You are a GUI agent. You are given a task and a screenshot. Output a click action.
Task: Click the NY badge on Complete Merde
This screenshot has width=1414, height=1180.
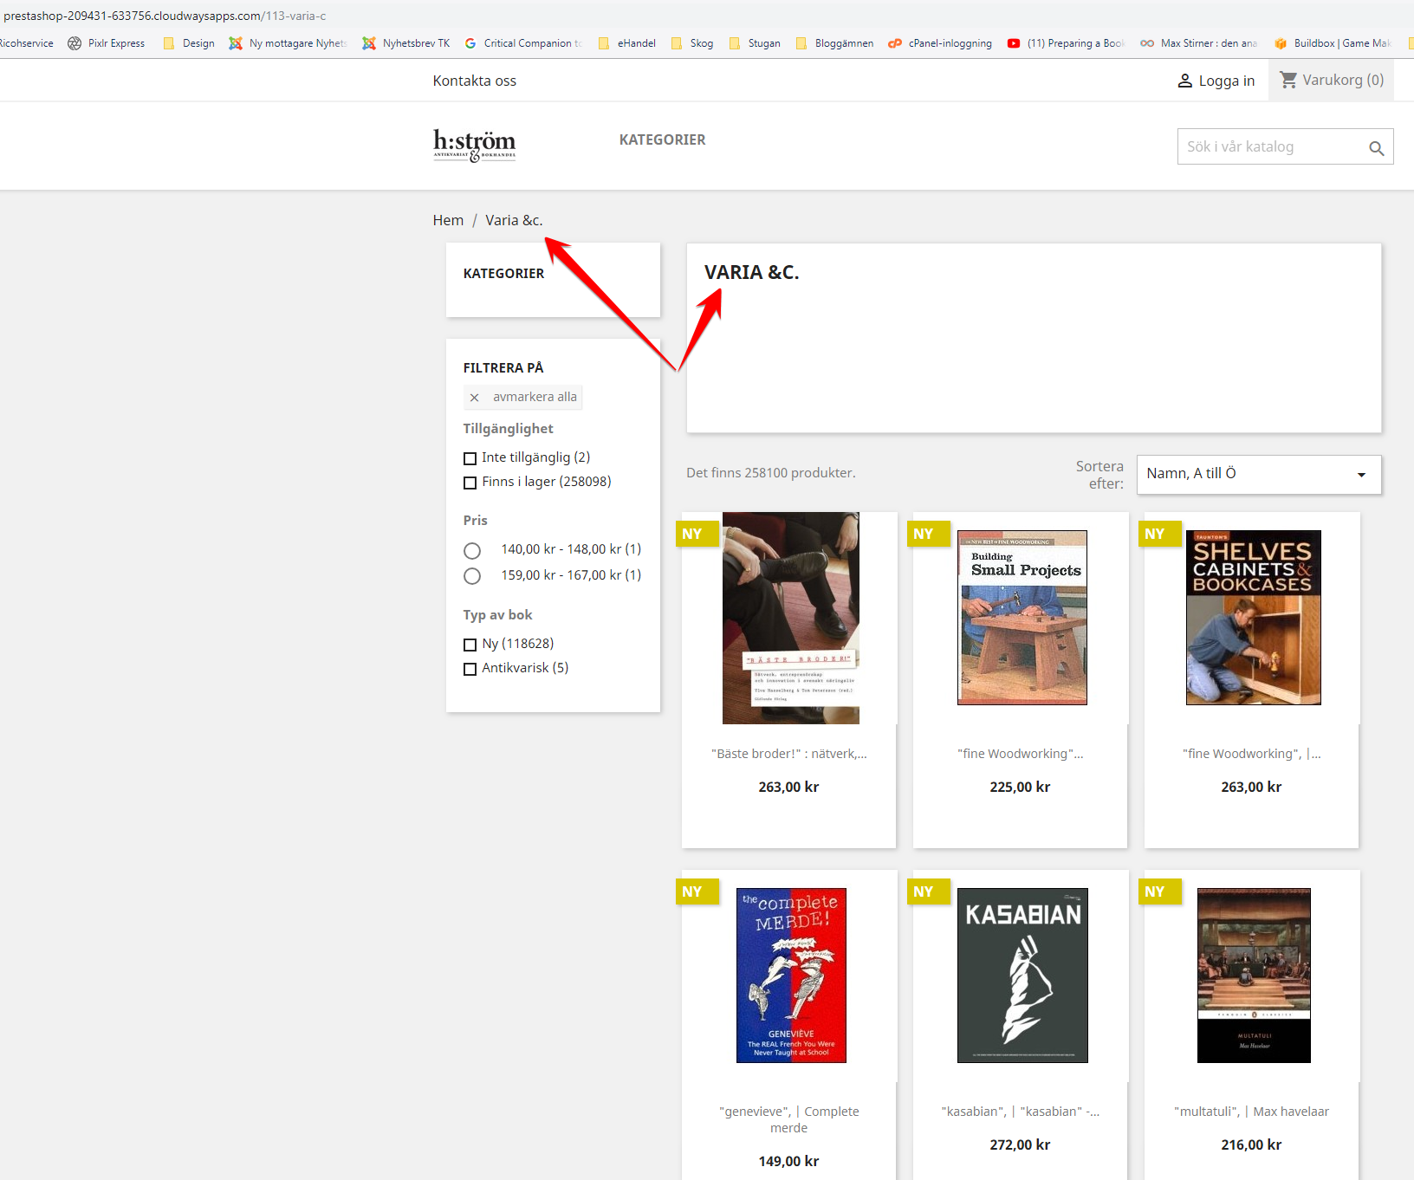pos(697,891)
